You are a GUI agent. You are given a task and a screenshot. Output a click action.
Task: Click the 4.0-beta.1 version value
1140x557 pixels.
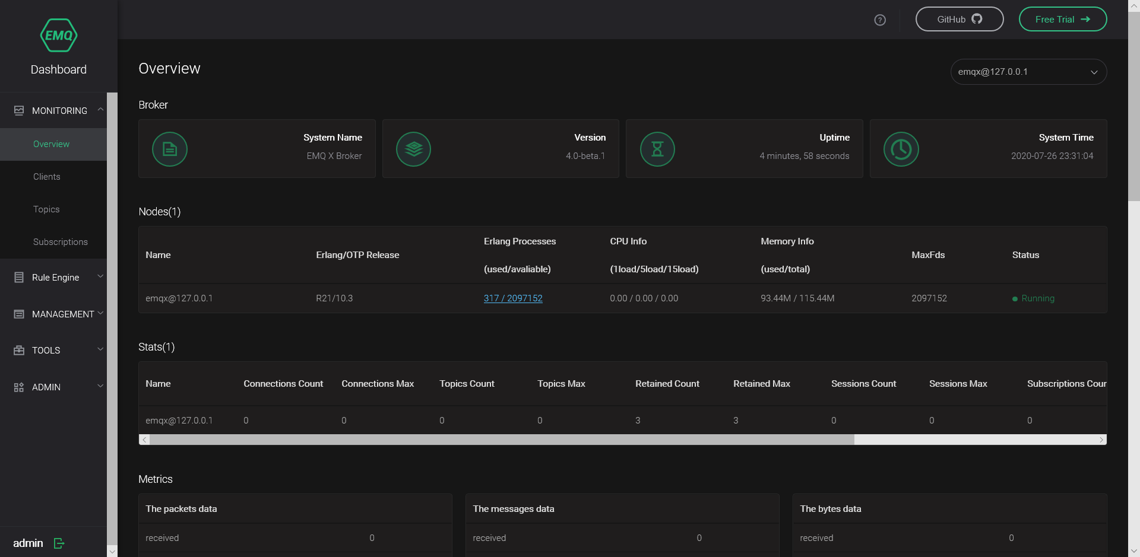pos(585,156)
